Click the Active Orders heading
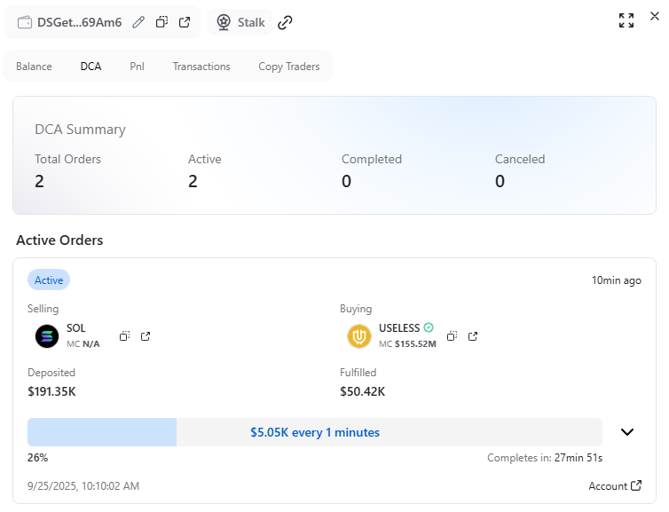 point(59,240)
